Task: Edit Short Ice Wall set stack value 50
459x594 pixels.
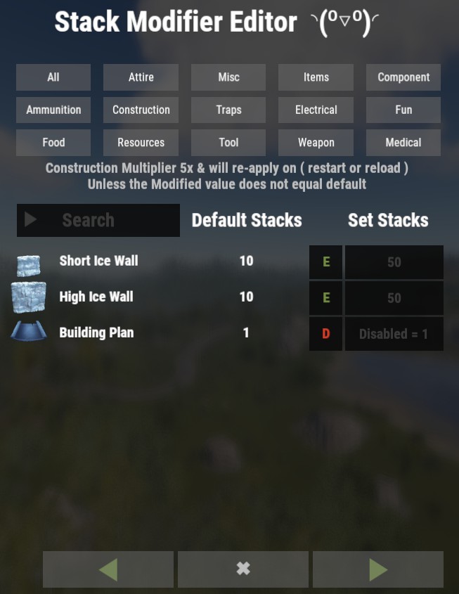Action: point(394,262)
